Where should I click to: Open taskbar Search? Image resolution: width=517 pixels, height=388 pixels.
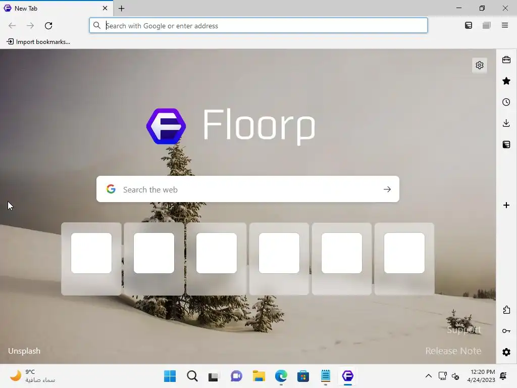point(192,376)
